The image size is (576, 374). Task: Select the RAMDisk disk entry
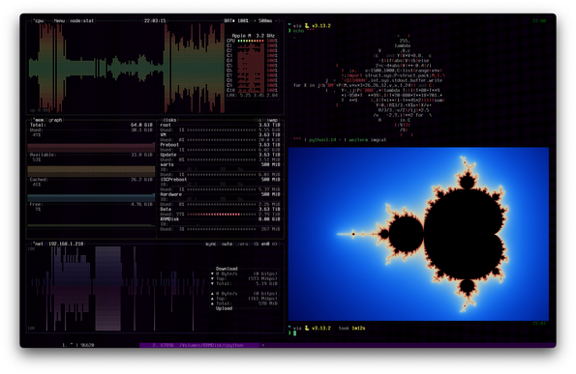(169, 219)
